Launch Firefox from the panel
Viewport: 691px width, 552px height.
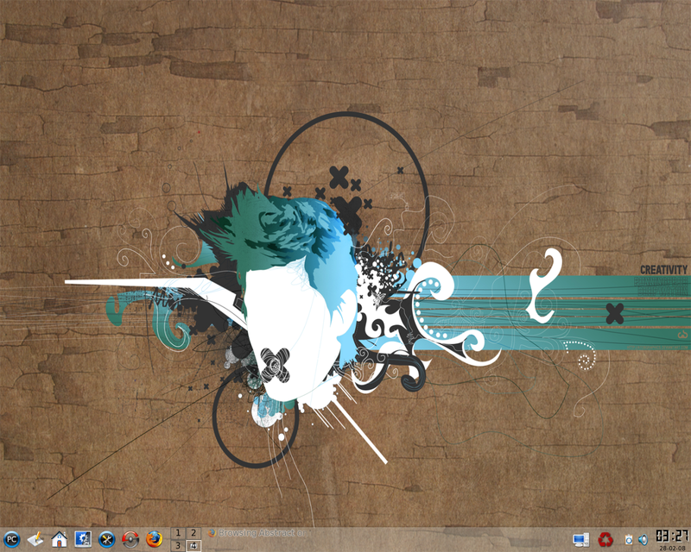pyautogui.click(x=155, y=539)
